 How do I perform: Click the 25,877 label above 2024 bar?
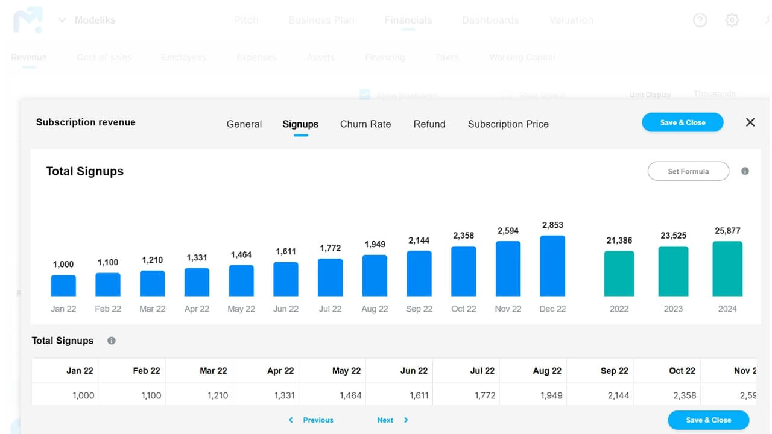click(727, 231)
